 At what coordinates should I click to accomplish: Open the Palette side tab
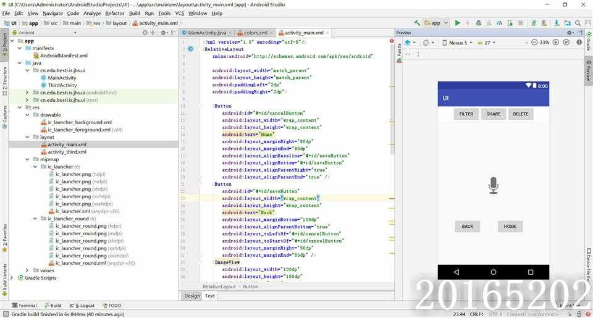pos(399,53)
